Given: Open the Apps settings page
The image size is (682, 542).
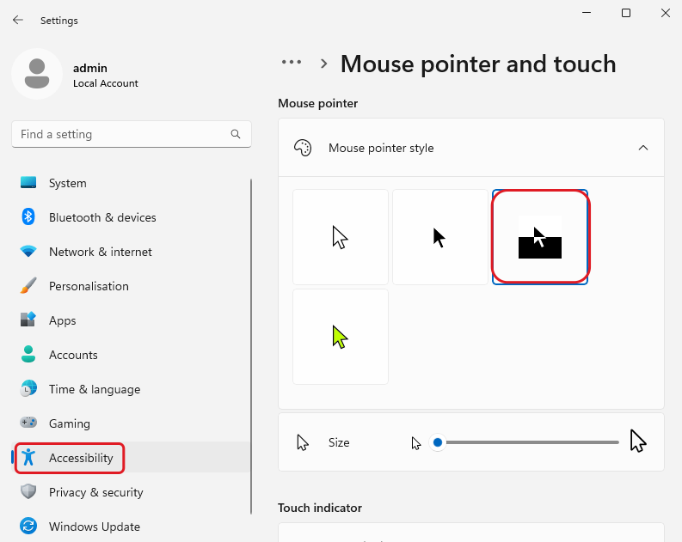Looking at the screenshot, I should [63, 320].
